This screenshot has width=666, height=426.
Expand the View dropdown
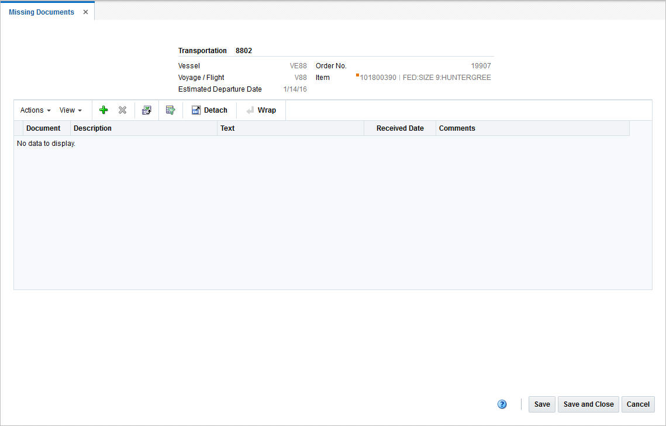[x=70, y=110]
